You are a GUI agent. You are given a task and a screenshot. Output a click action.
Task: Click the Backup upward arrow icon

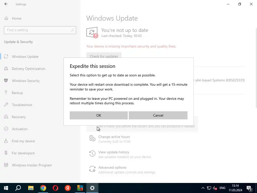tap(6, 92)
